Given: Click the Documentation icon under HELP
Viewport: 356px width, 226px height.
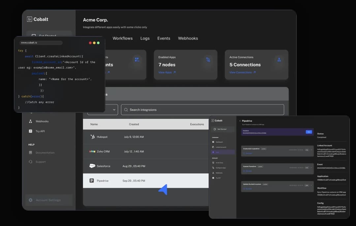Looking at the screenshot, I should click(30, 153).
